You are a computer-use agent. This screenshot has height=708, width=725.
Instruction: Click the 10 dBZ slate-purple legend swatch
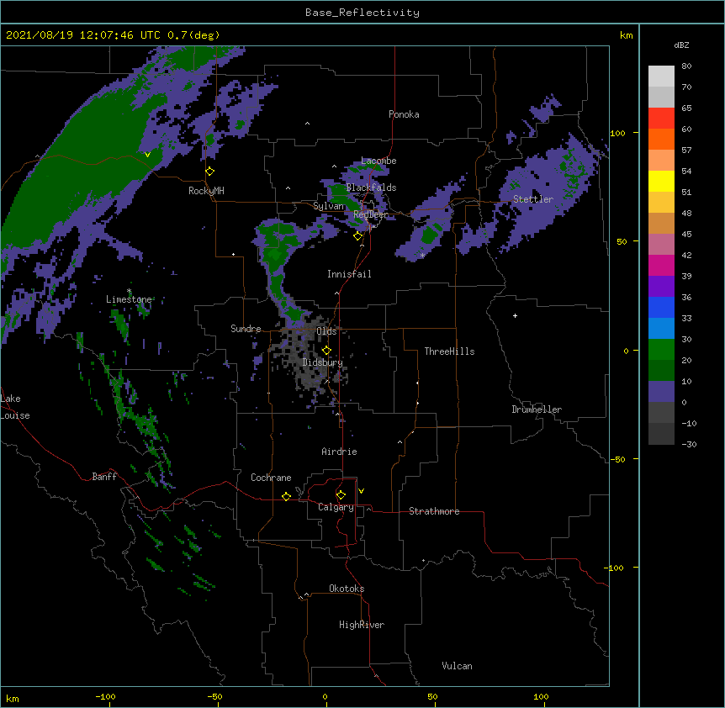661,392
